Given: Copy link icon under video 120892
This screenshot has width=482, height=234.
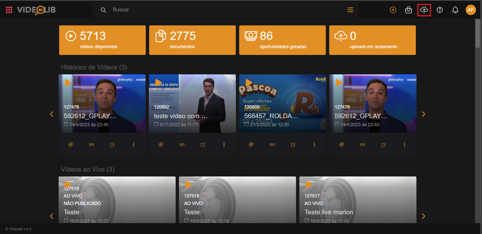Looking at the screenshot, I should pyautogui.click(x=182, y=145).
